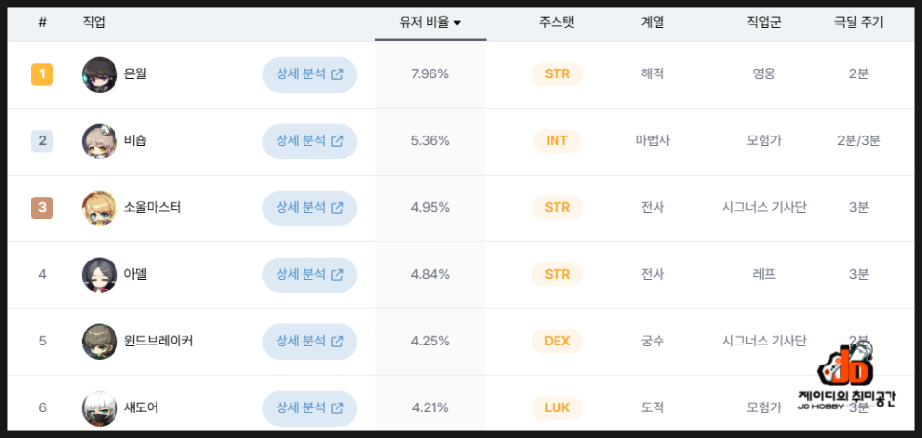Click the 계열 column header

tap(653, 23)
